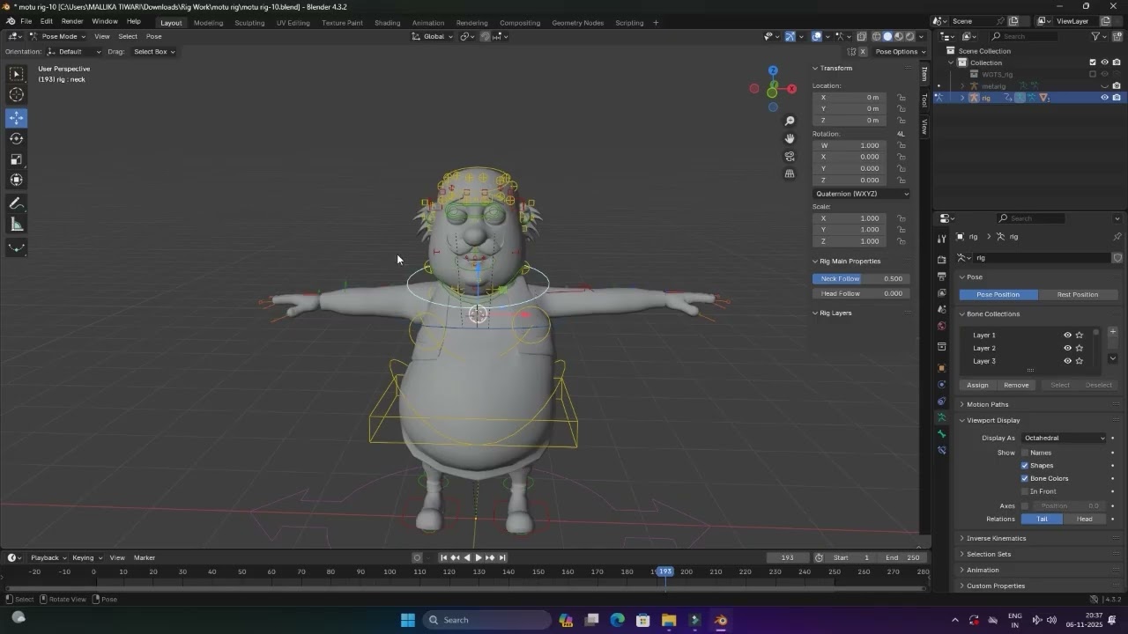Screen dimensions: 1128x634
Task: Click the Rest Position button
Action: pyautogui.click(x=1078, y=294)
